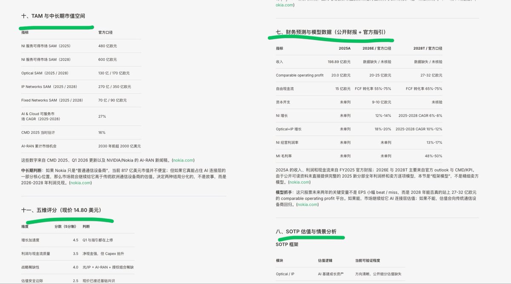The width and height of the screenshot is (511, 284).
Task: Click the heading '八、SOTP 估值与情景分析'
Action: [306, 231]
